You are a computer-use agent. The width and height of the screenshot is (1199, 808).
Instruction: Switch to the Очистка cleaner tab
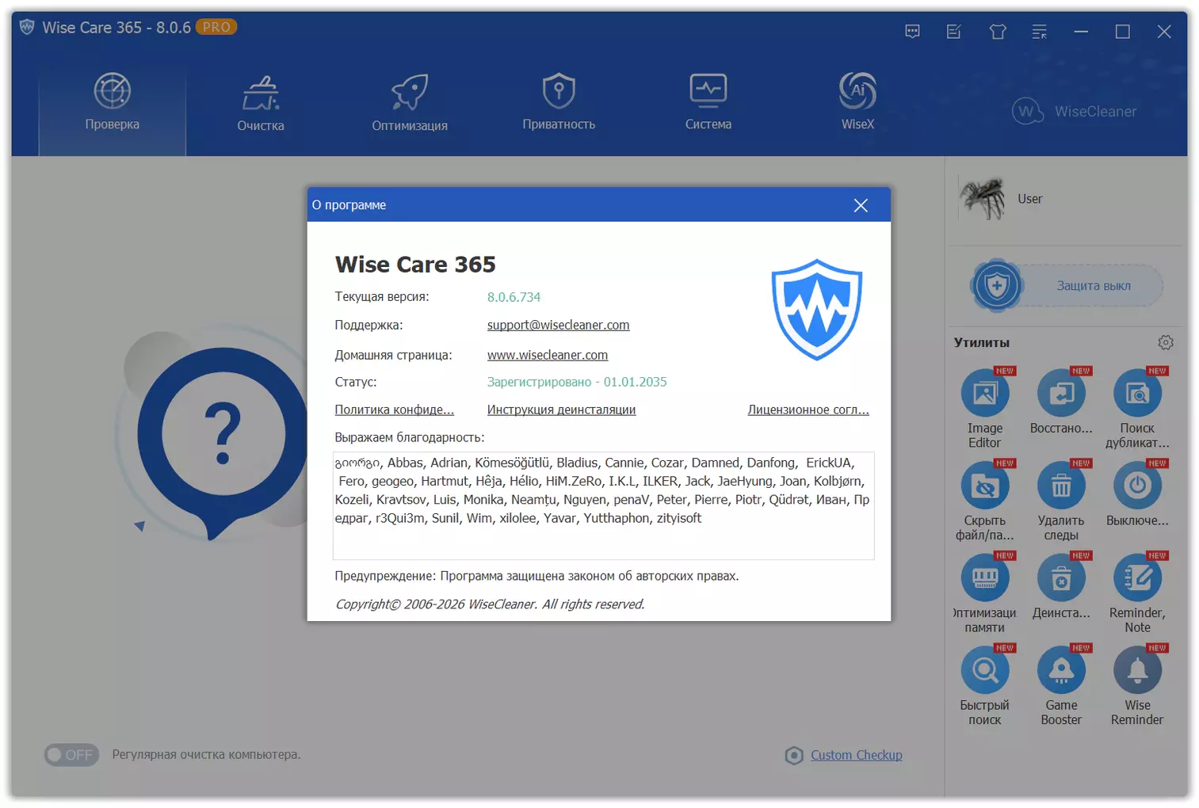pyautogui.click(x=261, y=102)
